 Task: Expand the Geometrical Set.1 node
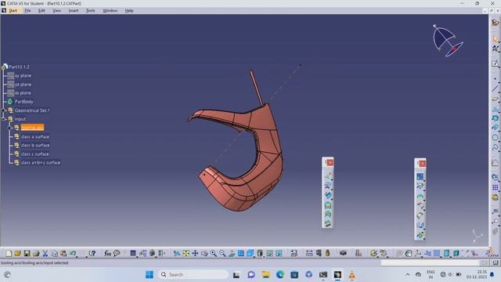(x=4, y=110)
